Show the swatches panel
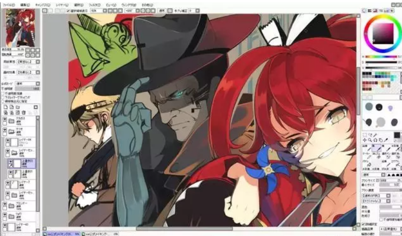Image resolution: width=402 pixels, height=236 pixels. point(387,11)
